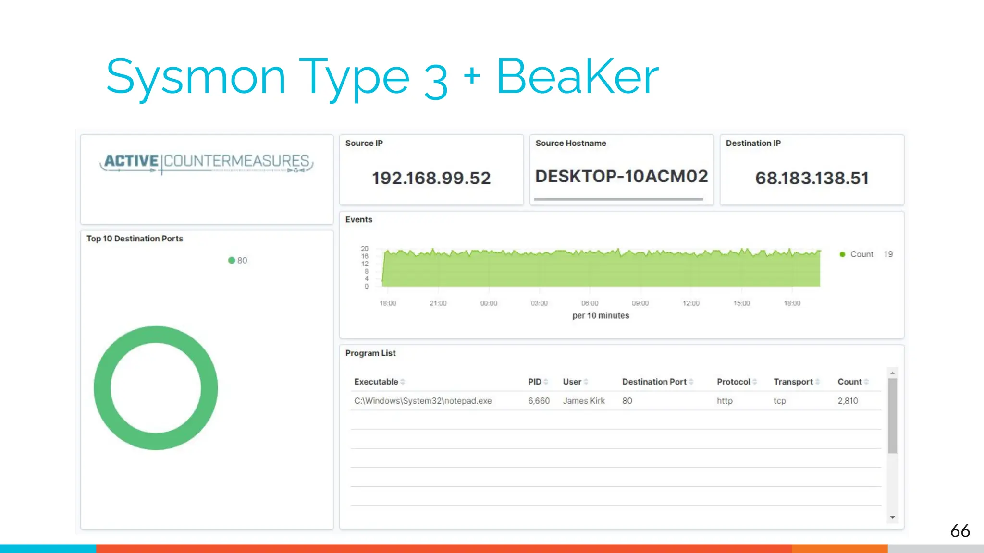Click the Count legend value 19
The width and height of the screenshot is (984, 553).
pos(888,254)
